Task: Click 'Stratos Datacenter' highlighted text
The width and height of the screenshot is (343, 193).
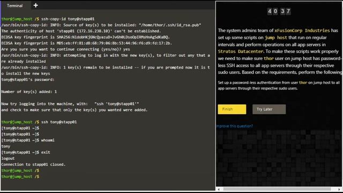Action: tap(241, 51)
